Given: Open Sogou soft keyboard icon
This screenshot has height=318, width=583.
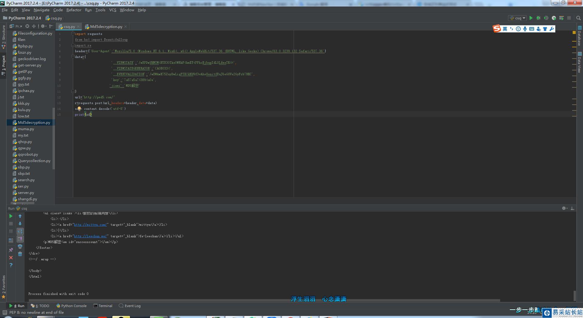Looking at the screenshot, I should click(x=532, y=29).
